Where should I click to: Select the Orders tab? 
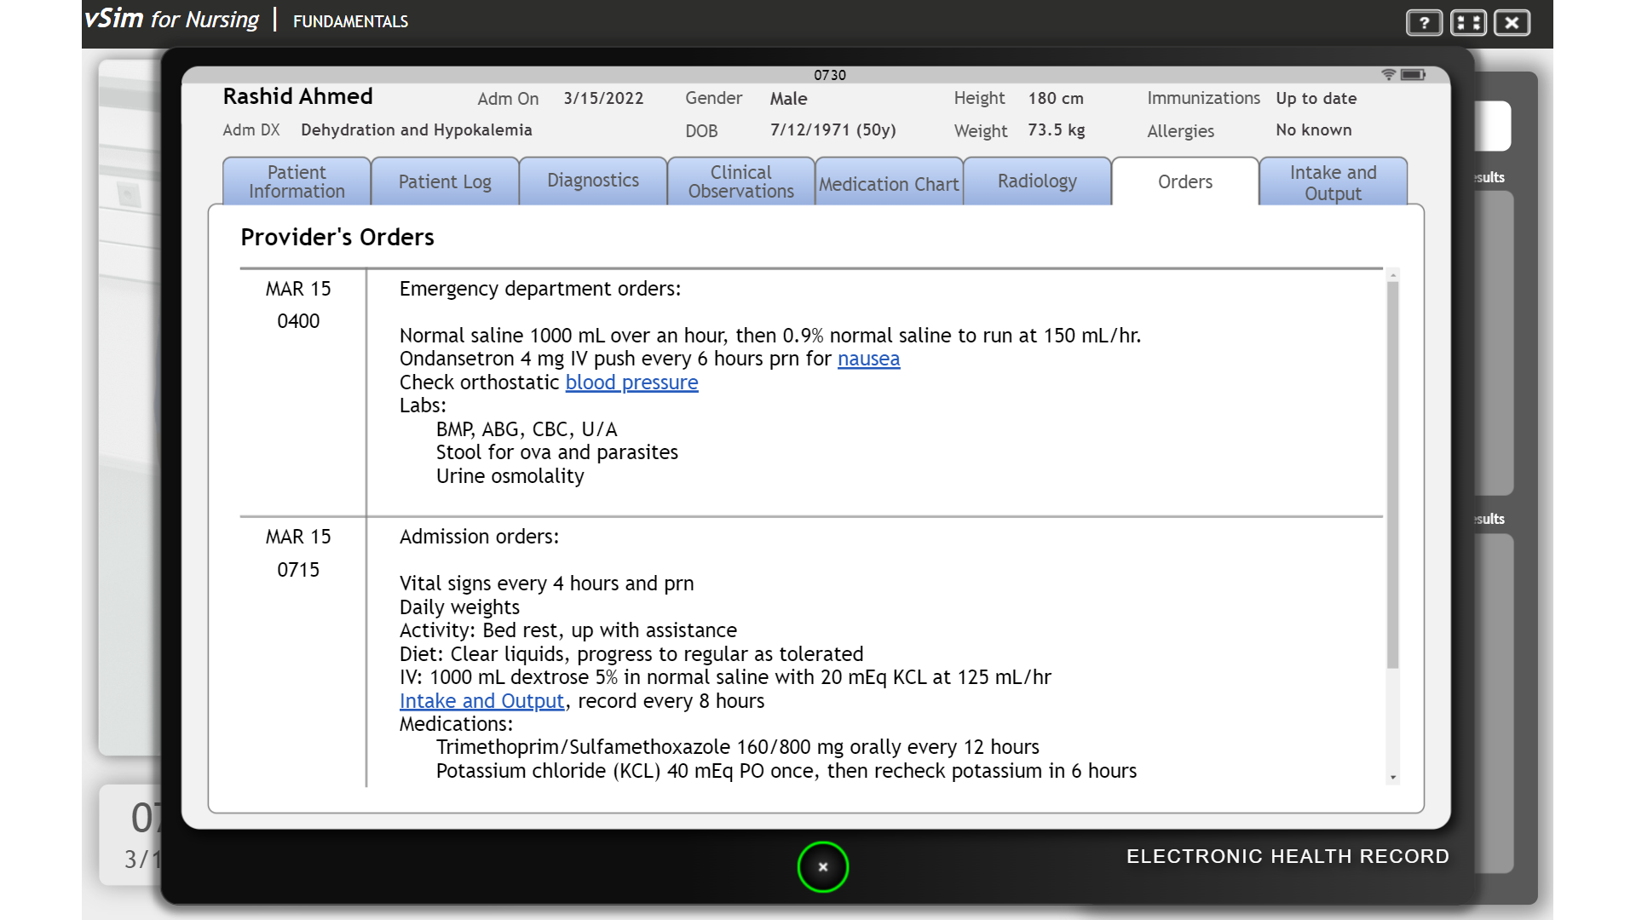(1185, 181)
